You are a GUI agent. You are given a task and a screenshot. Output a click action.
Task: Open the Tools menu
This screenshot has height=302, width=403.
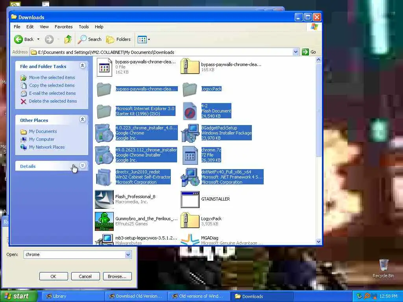coord(83,27)
